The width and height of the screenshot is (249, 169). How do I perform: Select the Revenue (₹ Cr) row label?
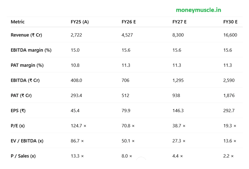click(x=26, y=35)
